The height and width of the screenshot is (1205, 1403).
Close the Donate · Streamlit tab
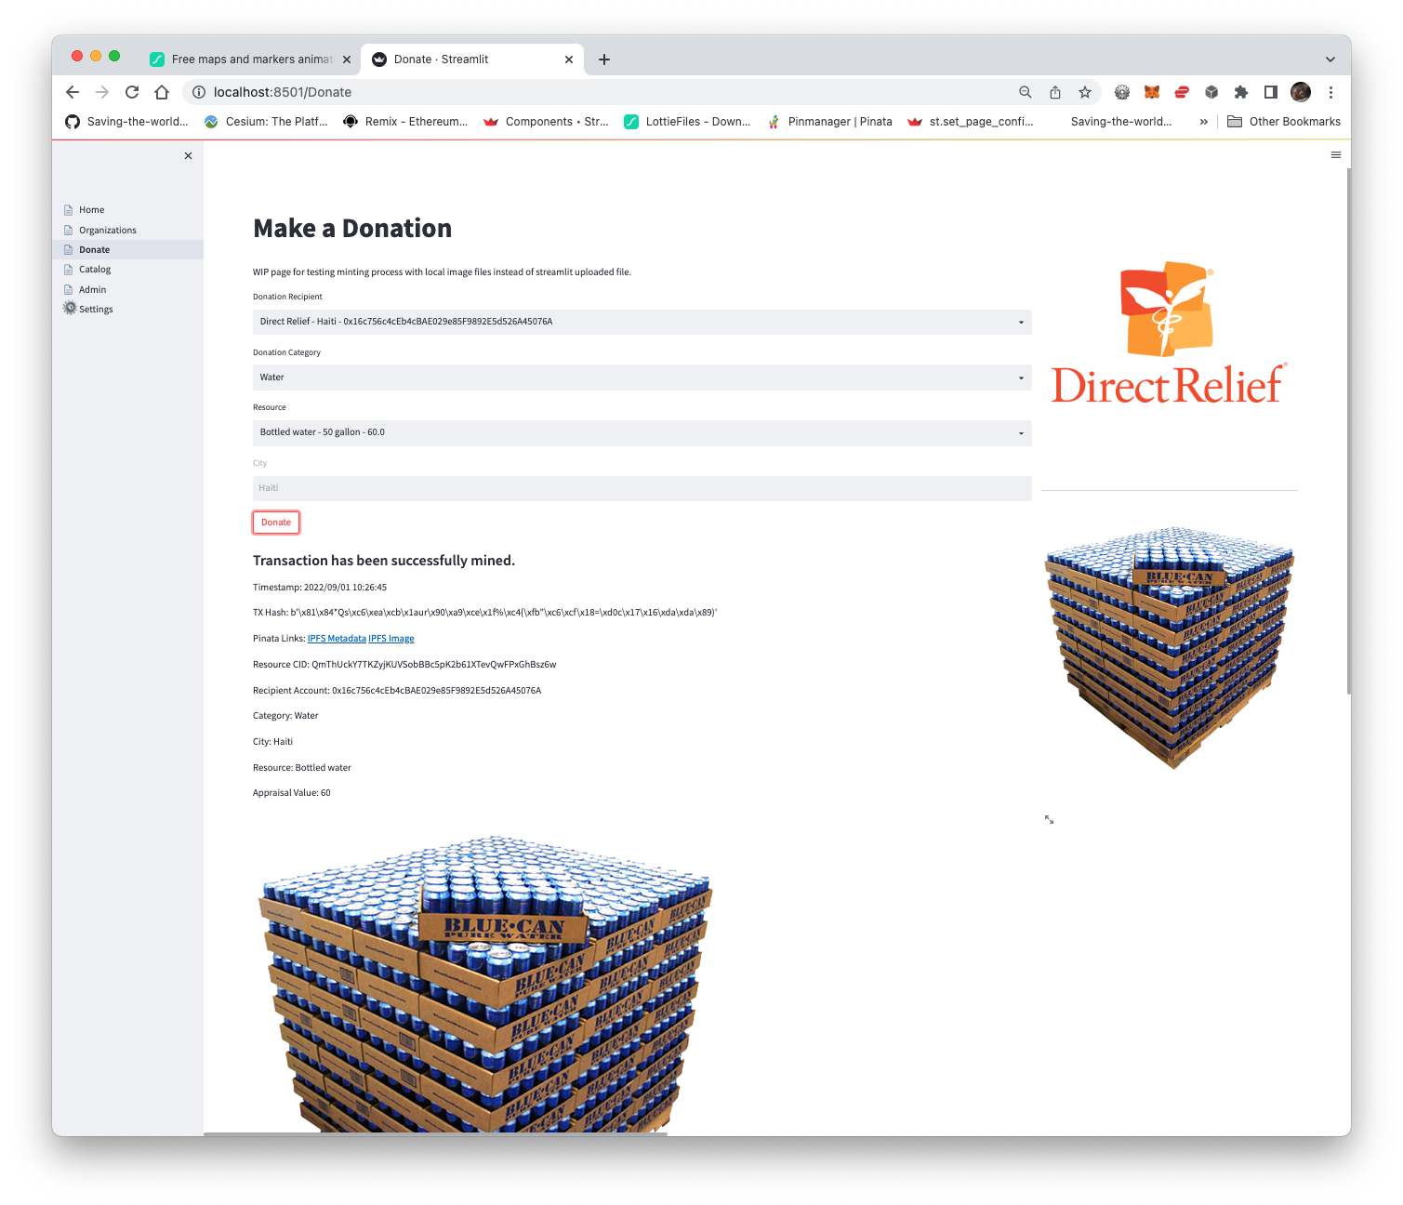pyautogui.click(x=569, y=60)
